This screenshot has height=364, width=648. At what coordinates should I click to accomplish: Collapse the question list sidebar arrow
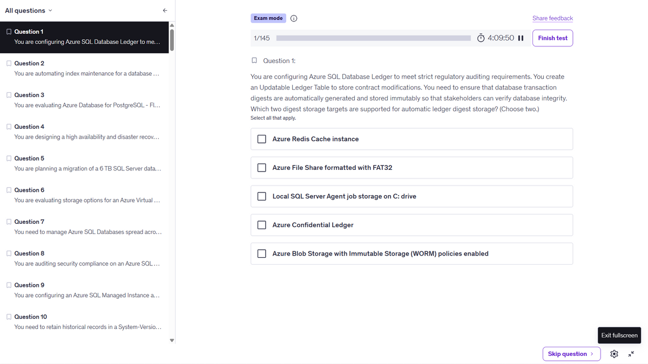[165, 10]
